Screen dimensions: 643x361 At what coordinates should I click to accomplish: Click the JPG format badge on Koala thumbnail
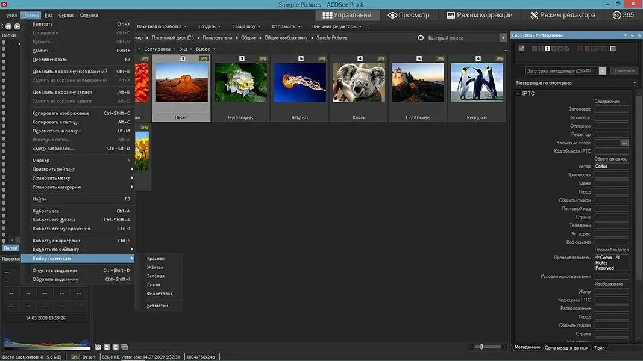380,58
